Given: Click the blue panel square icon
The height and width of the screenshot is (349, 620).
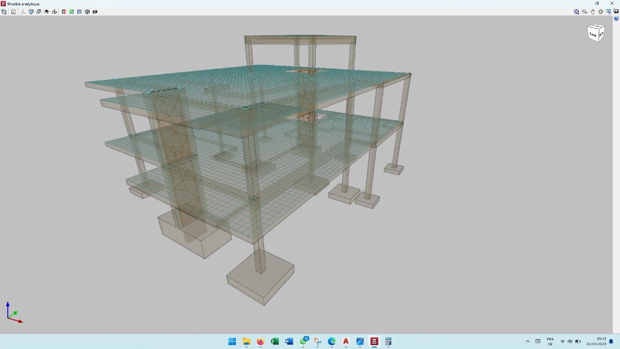Looking at the screenshot, I should click(79, 12).
